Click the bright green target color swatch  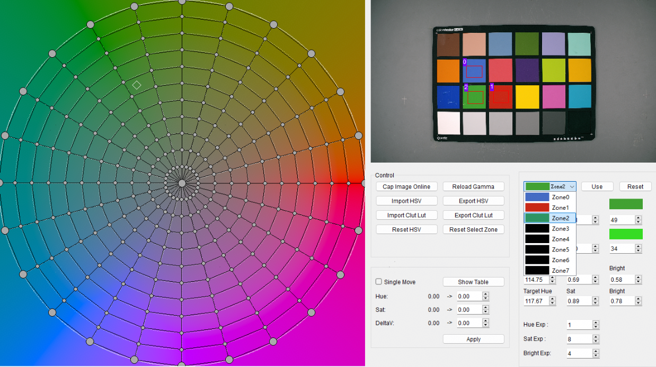pos(626,234)
